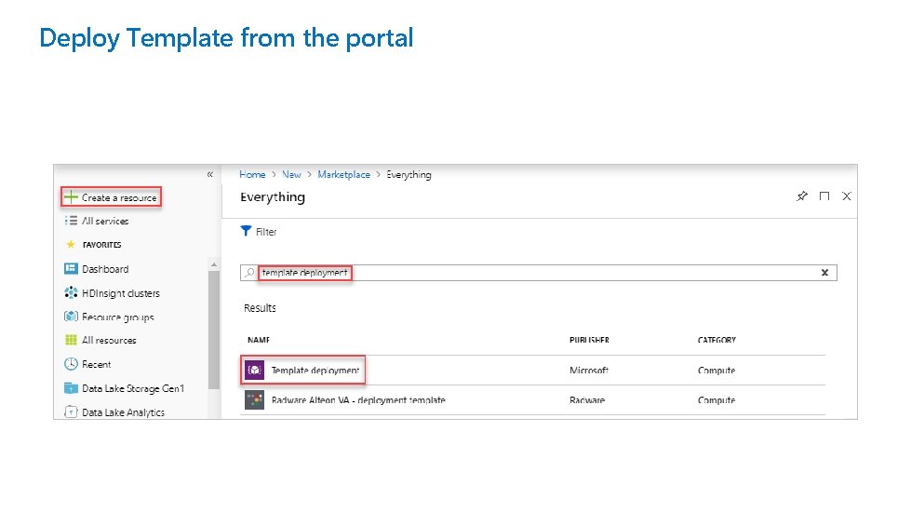Select the HDInsight clusters icon
911x513 pixels.
[x=71, y=293]
